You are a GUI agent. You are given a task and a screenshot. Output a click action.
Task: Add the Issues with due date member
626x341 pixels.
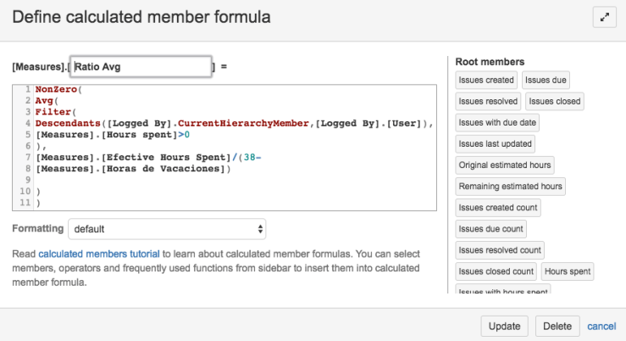point(498,123)
